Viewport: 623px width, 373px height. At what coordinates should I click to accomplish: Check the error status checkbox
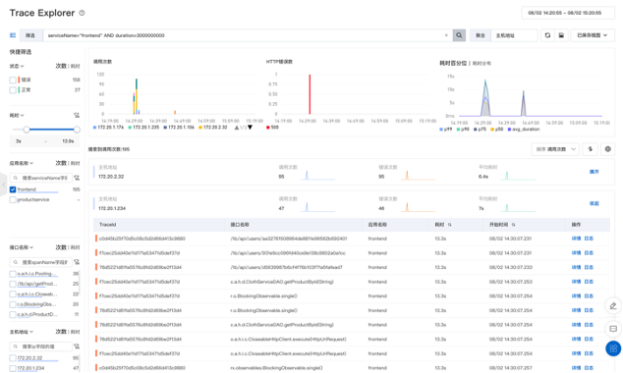click(13, 80)
